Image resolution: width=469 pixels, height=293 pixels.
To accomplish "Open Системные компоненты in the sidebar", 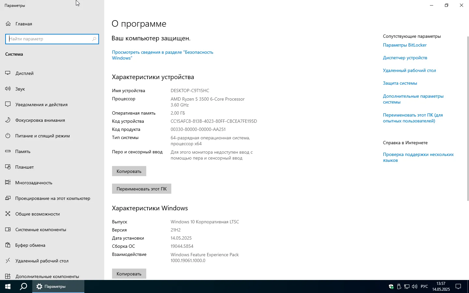I will pos(52,230).
